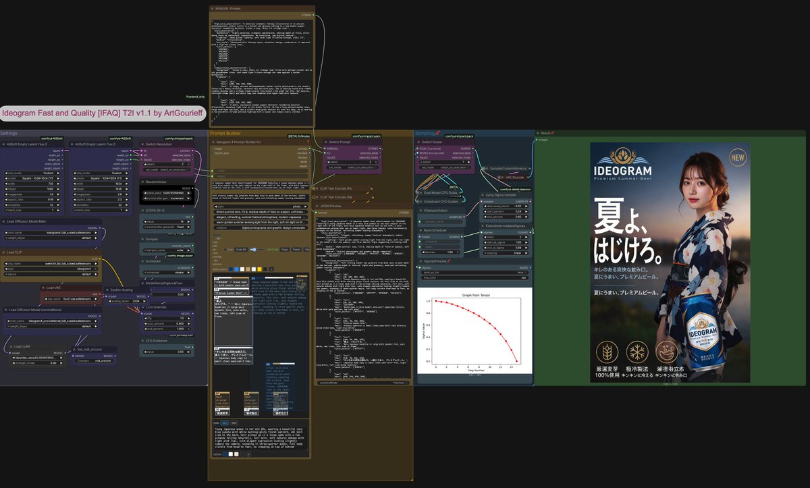Collapse the BasicScheduler node dot
Viewport: 810px width, 488px height.
421,230
